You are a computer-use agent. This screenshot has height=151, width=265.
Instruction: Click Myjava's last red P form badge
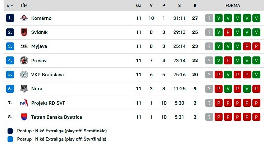point(256,46)
